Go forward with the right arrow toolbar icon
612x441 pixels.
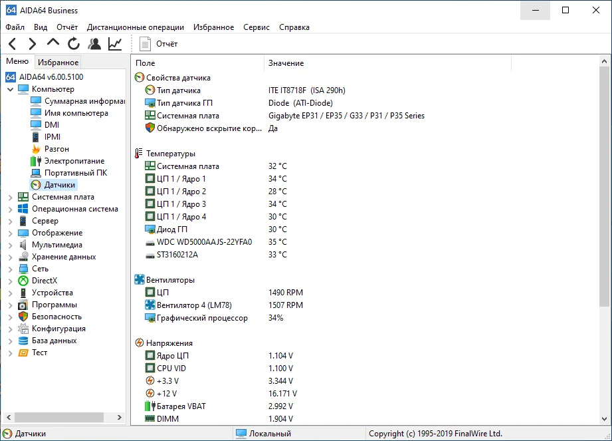(33, 44)
